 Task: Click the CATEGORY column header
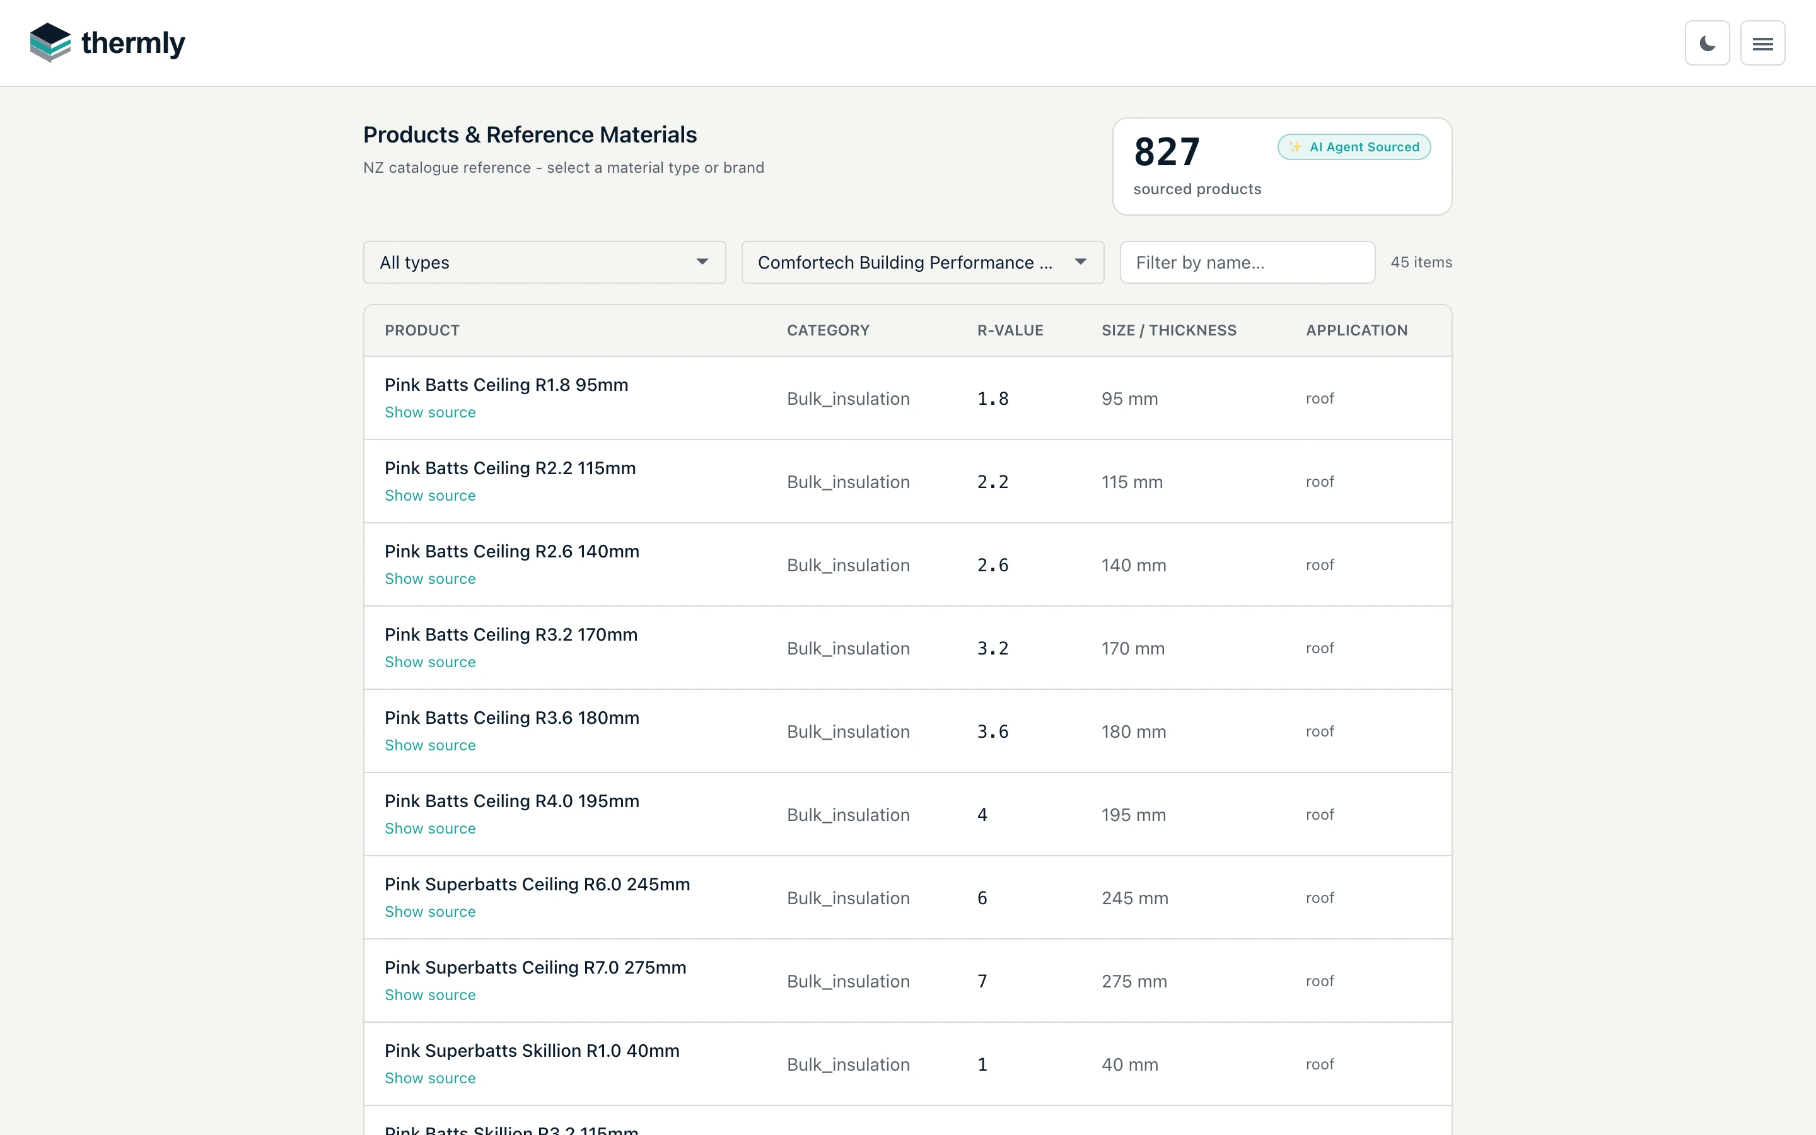(828, 330)
